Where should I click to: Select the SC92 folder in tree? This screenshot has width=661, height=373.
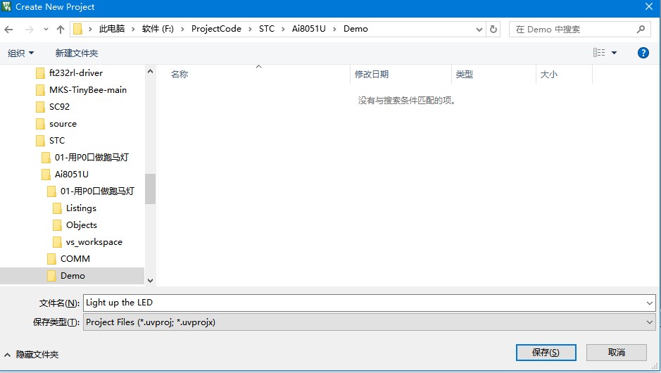pyautogui.click(x=59, y=107)
